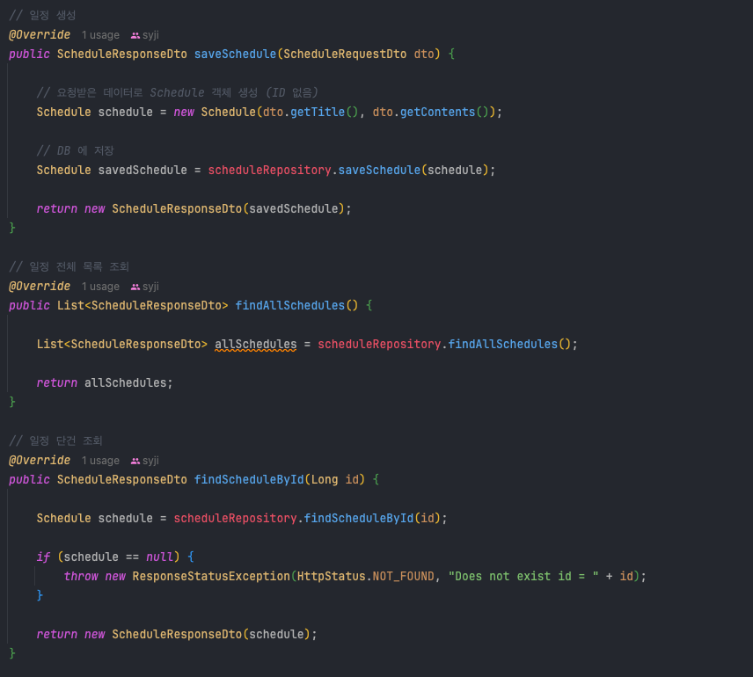Click scheduleRepository in saveSchedule call line
Viewport: 753px width, 677px height.
pyautogui.click(x=269, y=170)
